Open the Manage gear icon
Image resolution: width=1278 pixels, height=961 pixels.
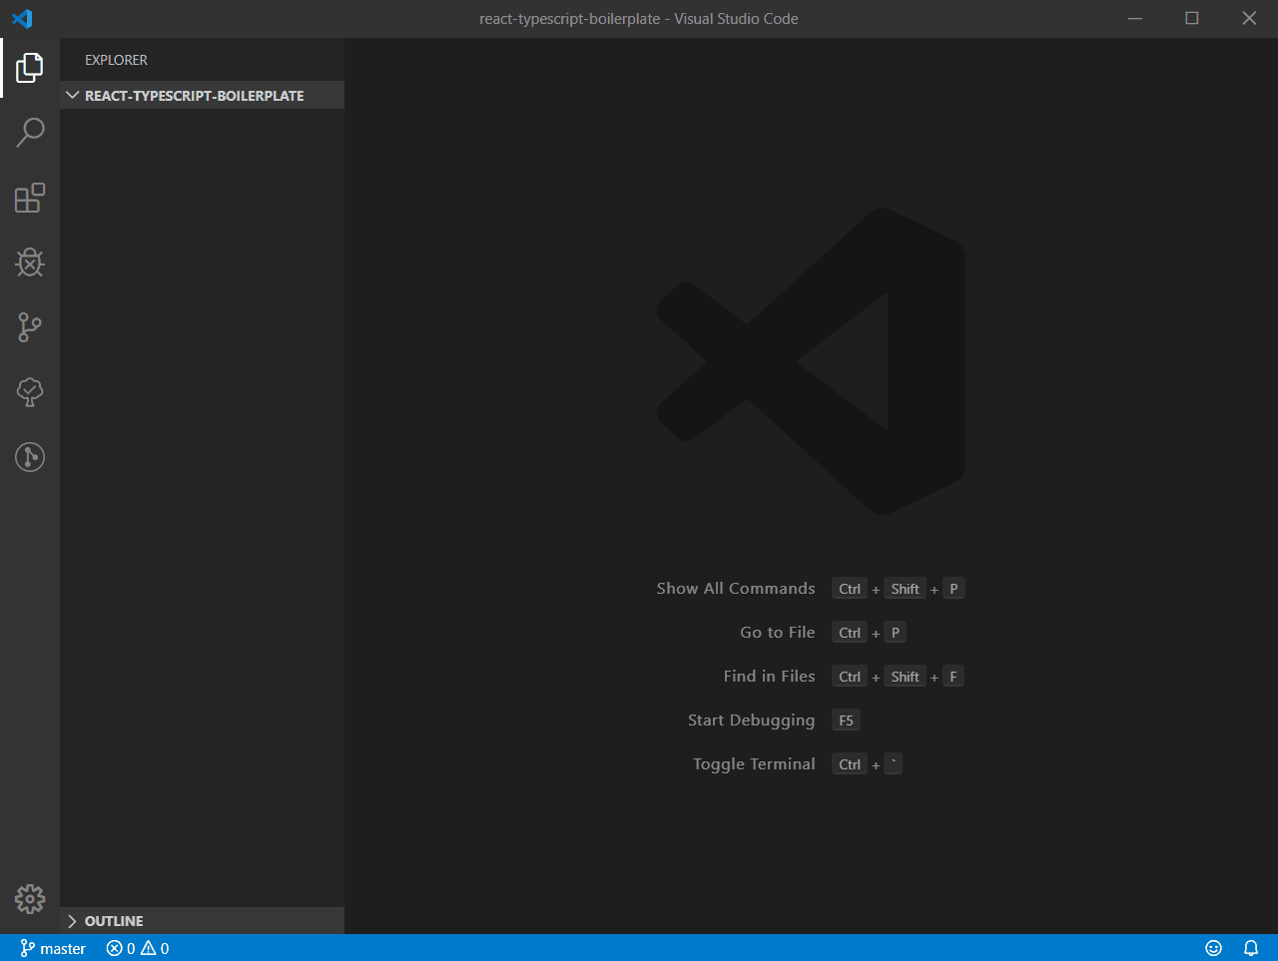[30, 899]
